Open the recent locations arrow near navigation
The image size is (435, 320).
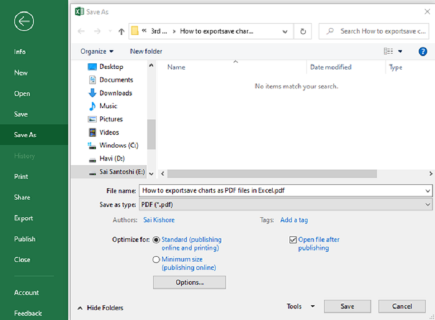click(110, 31)
